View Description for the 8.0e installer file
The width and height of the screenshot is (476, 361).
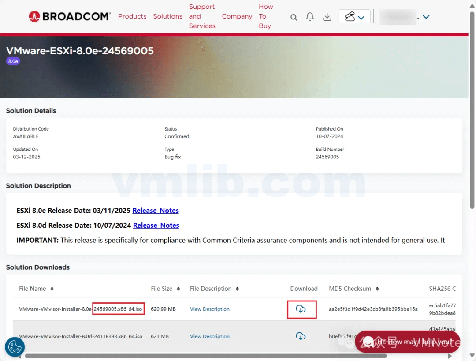(x=209, y=309)
